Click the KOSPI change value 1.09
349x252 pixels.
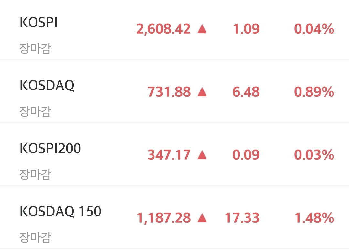[x=246, y=29]
